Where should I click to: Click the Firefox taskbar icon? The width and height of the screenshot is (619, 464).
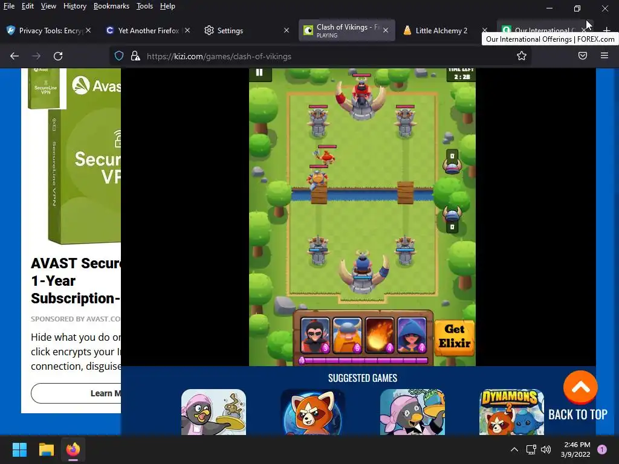tap(73, 449)
